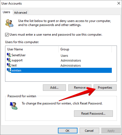Click the SenetUser account icon

coord(9,55)
